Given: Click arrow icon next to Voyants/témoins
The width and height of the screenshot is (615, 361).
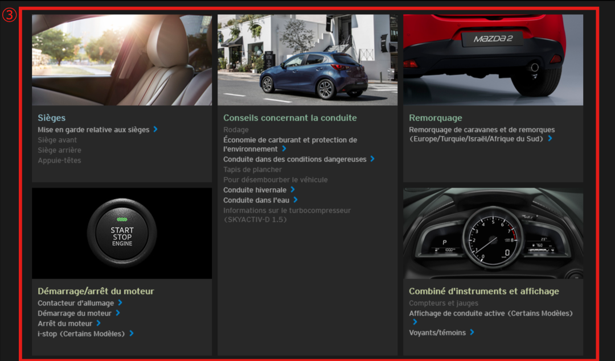Looking at the screenshot, I should coord(472,333).
